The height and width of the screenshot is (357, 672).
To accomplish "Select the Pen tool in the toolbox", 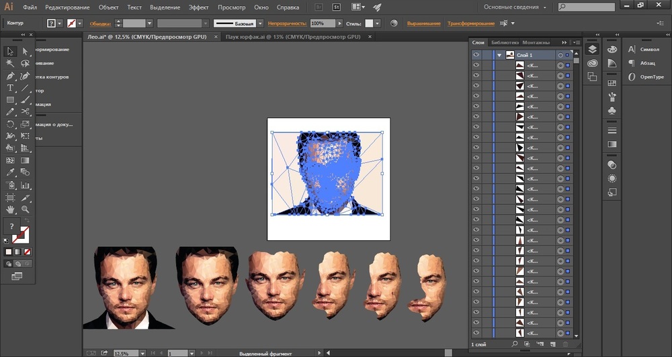I will [11, 76].
